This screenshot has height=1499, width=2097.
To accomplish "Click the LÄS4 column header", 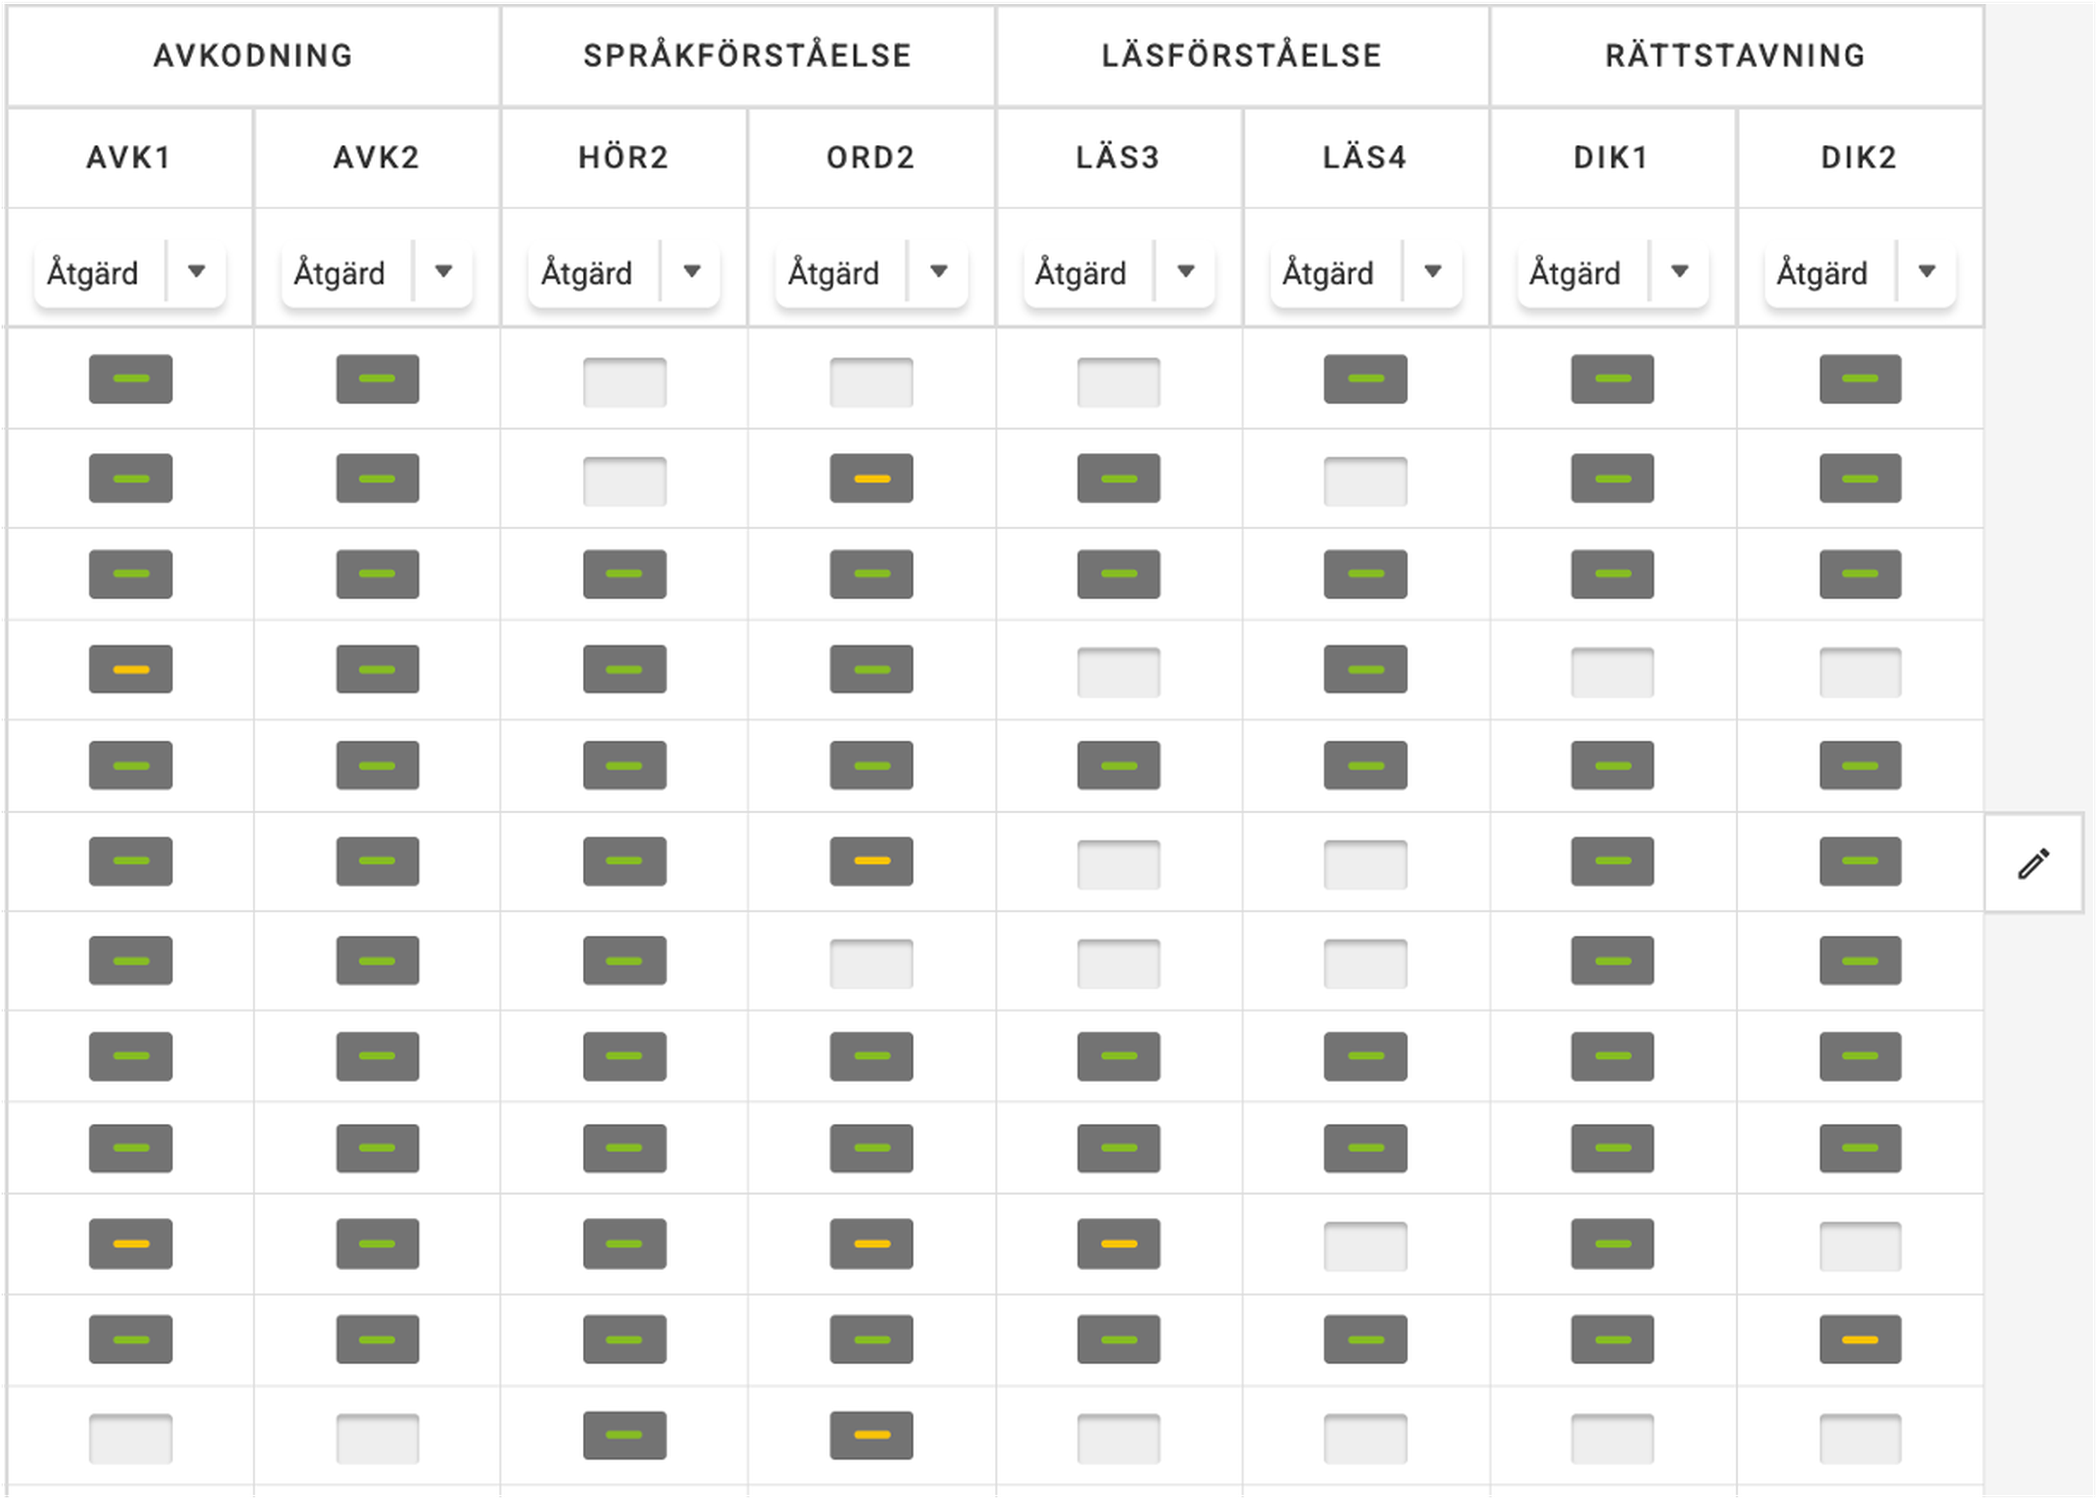I will [x=1365, y=158].
